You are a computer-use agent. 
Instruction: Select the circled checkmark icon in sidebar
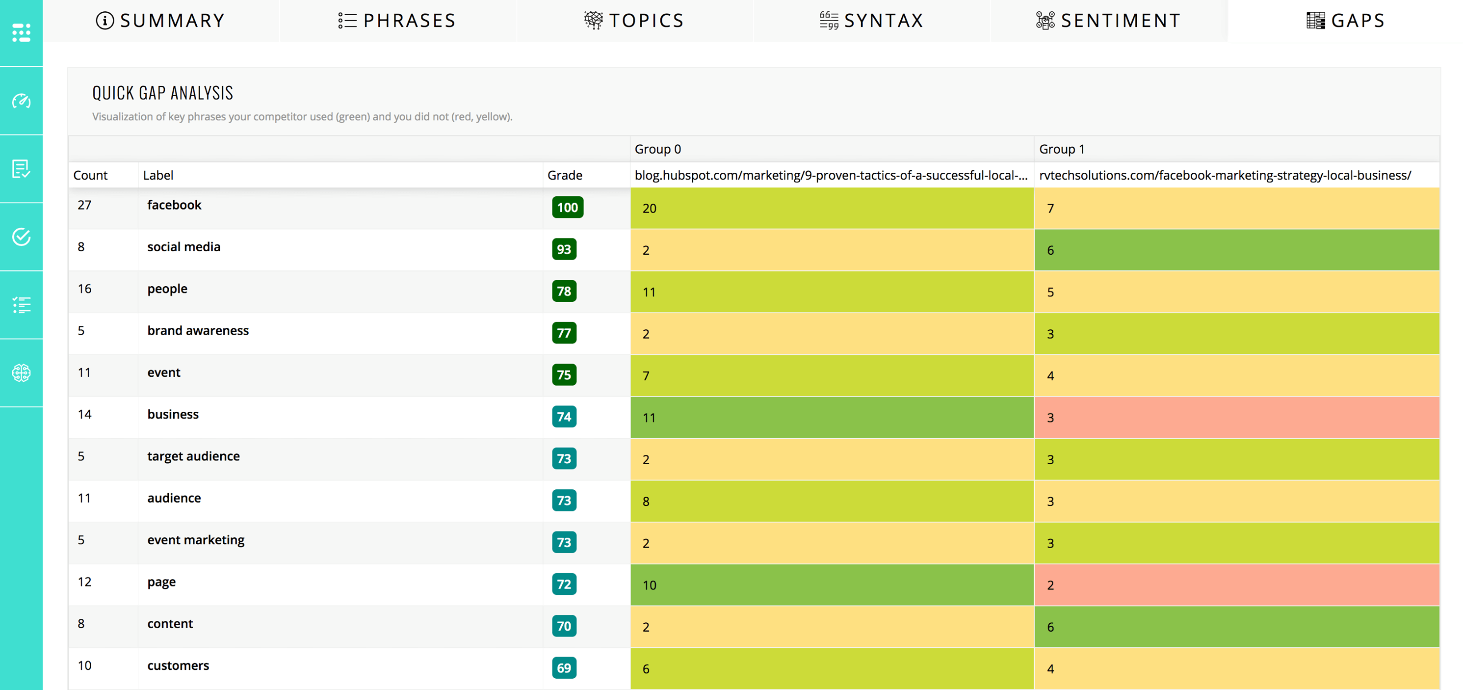click(x=21, y=237)
